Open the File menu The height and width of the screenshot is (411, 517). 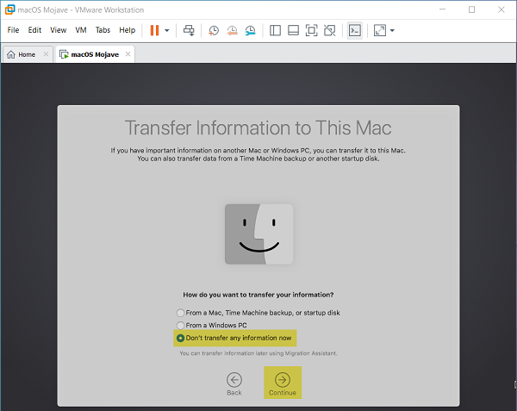click(x=13, y=30)
